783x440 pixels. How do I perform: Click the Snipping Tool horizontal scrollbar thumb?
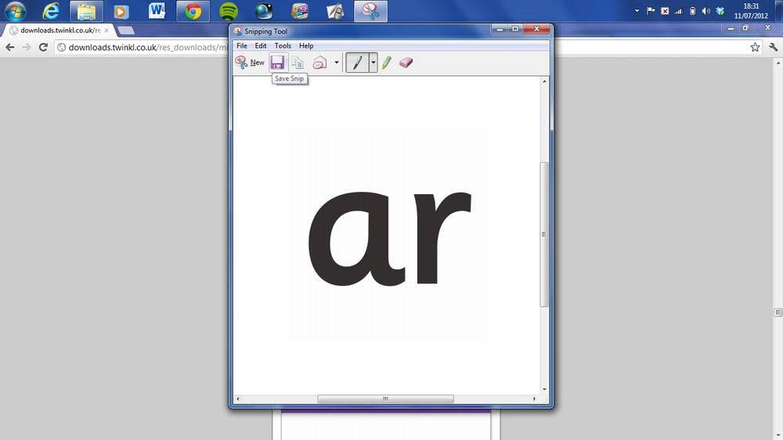coord(384,399)
